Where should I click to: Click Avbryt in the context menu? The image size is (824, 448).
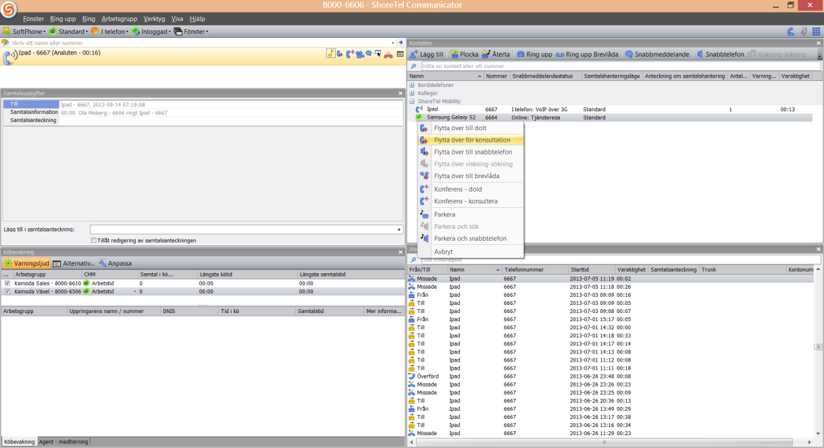point(471,252)
